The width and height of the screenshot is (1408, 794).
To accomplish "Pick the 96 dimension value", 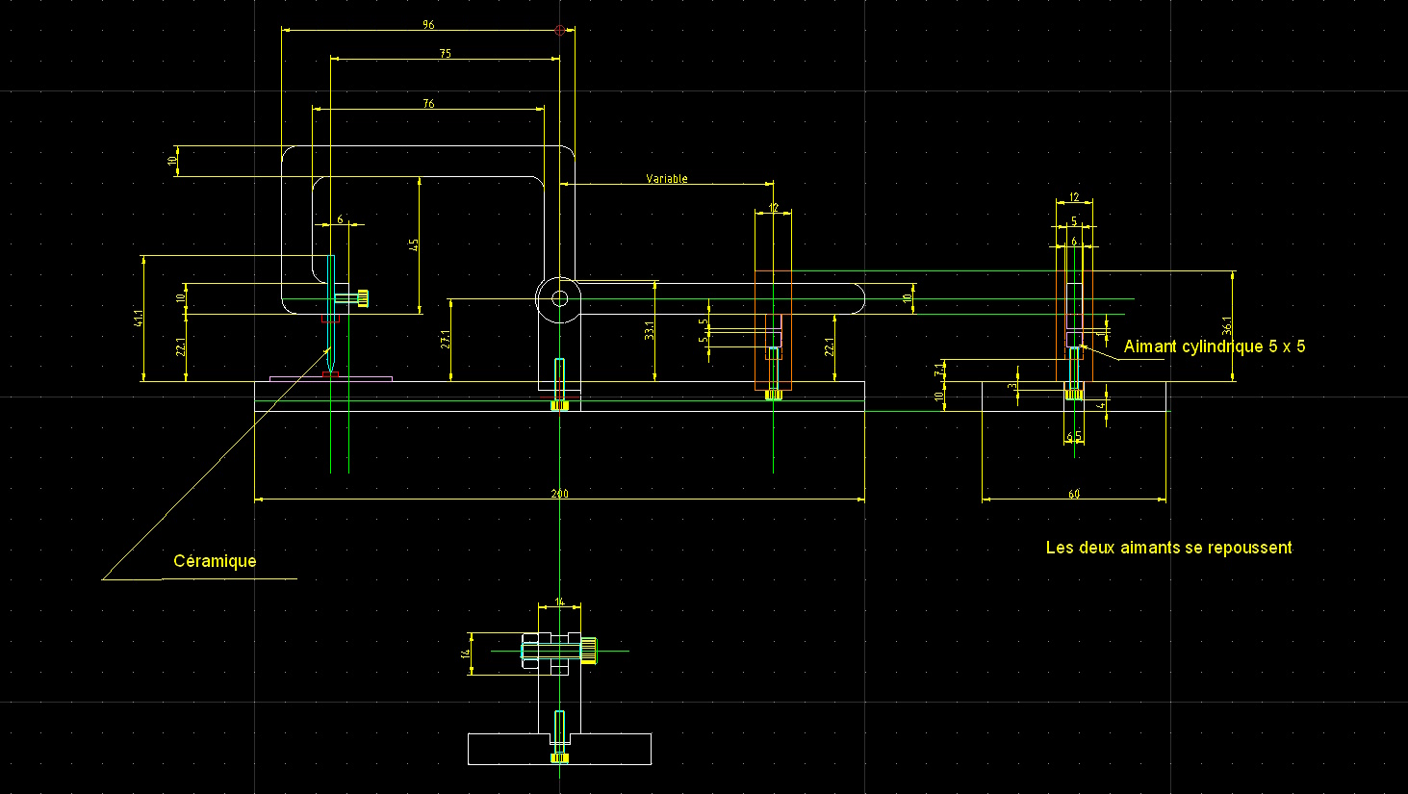I will [428, 25].
